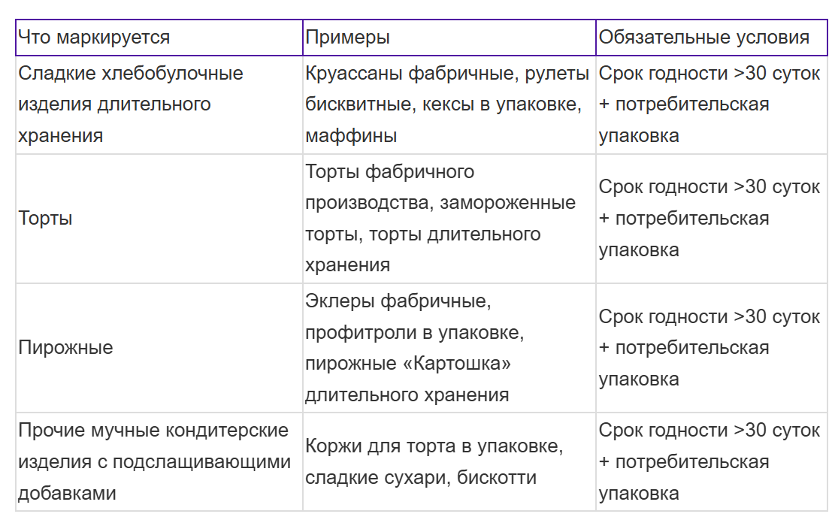Viewport: 835px width, 526px height.
Task: Click the 'Коржи для торта в упаковке' cell
Action: point(449,462)
